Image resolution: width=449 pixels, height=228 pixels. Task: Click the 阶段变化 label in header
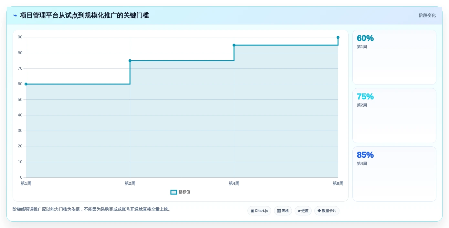click(x=427, y=15)
